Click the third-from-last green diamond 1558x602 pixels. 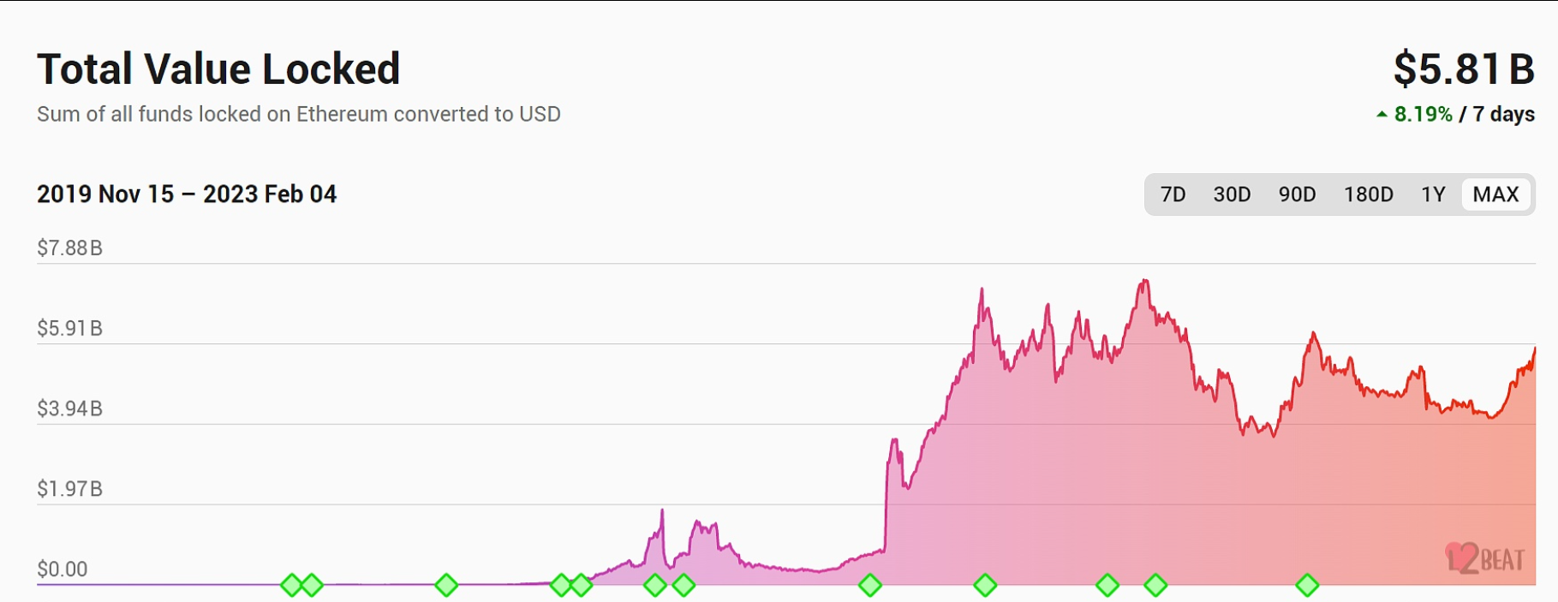[x=1107, y=586]
